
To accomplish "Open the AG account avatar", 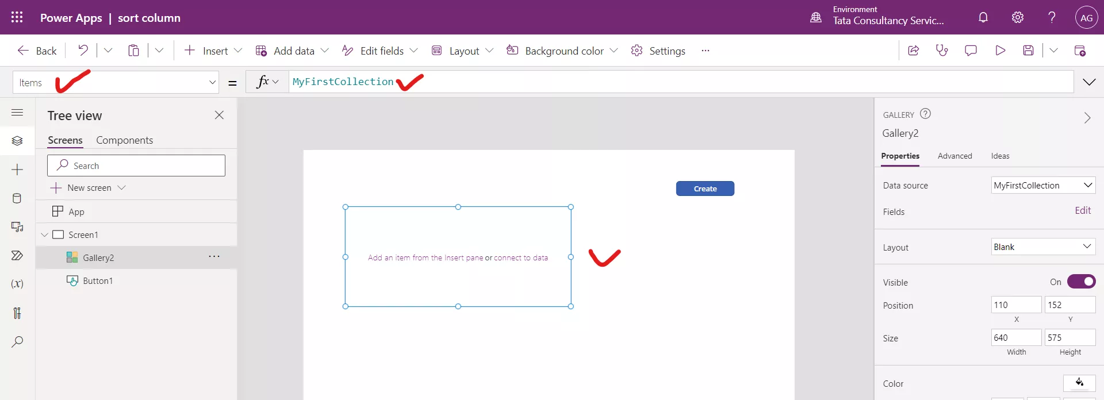I will point(1086,17).
